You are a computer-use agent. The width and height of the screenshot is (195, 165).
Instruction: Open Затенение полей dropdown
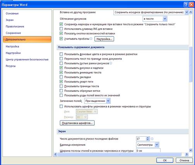point(108,101)
